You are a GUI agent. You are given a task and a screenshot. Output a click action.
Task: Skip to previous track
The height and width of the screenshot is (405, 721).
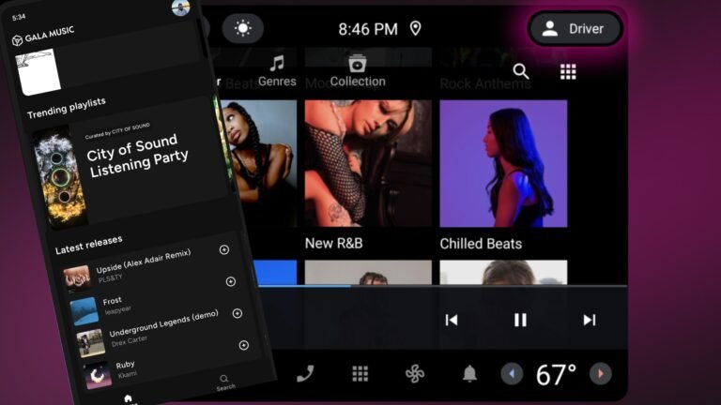[x=451, y=320]
